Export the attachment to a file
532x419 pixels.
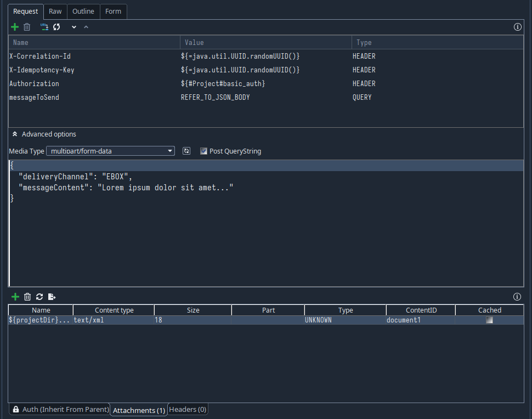tap(52, 297)
